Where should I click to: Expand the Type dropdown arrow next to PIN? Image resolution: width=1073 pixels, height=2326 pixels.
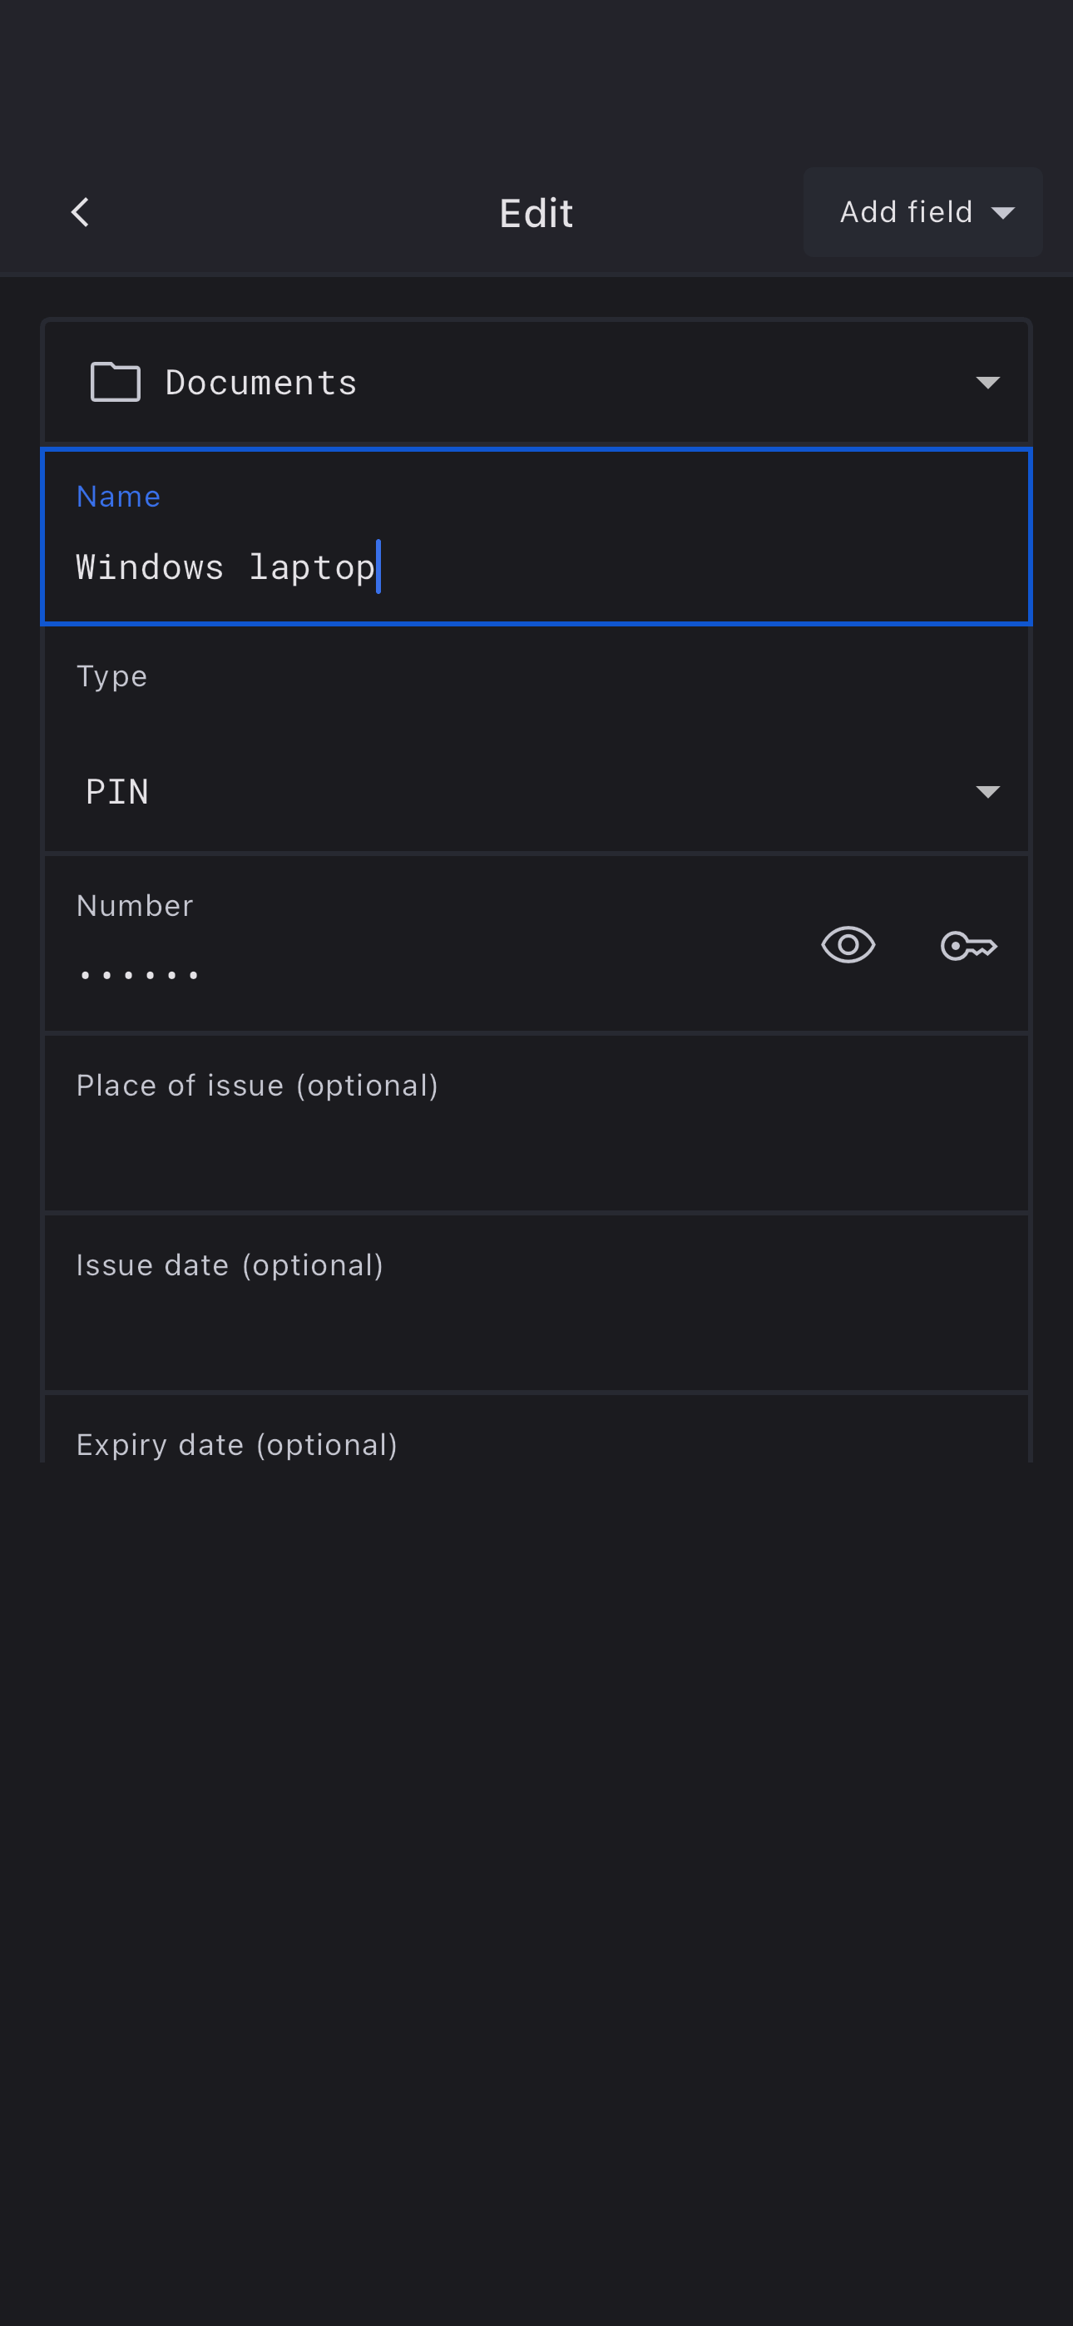click(987, 792)
